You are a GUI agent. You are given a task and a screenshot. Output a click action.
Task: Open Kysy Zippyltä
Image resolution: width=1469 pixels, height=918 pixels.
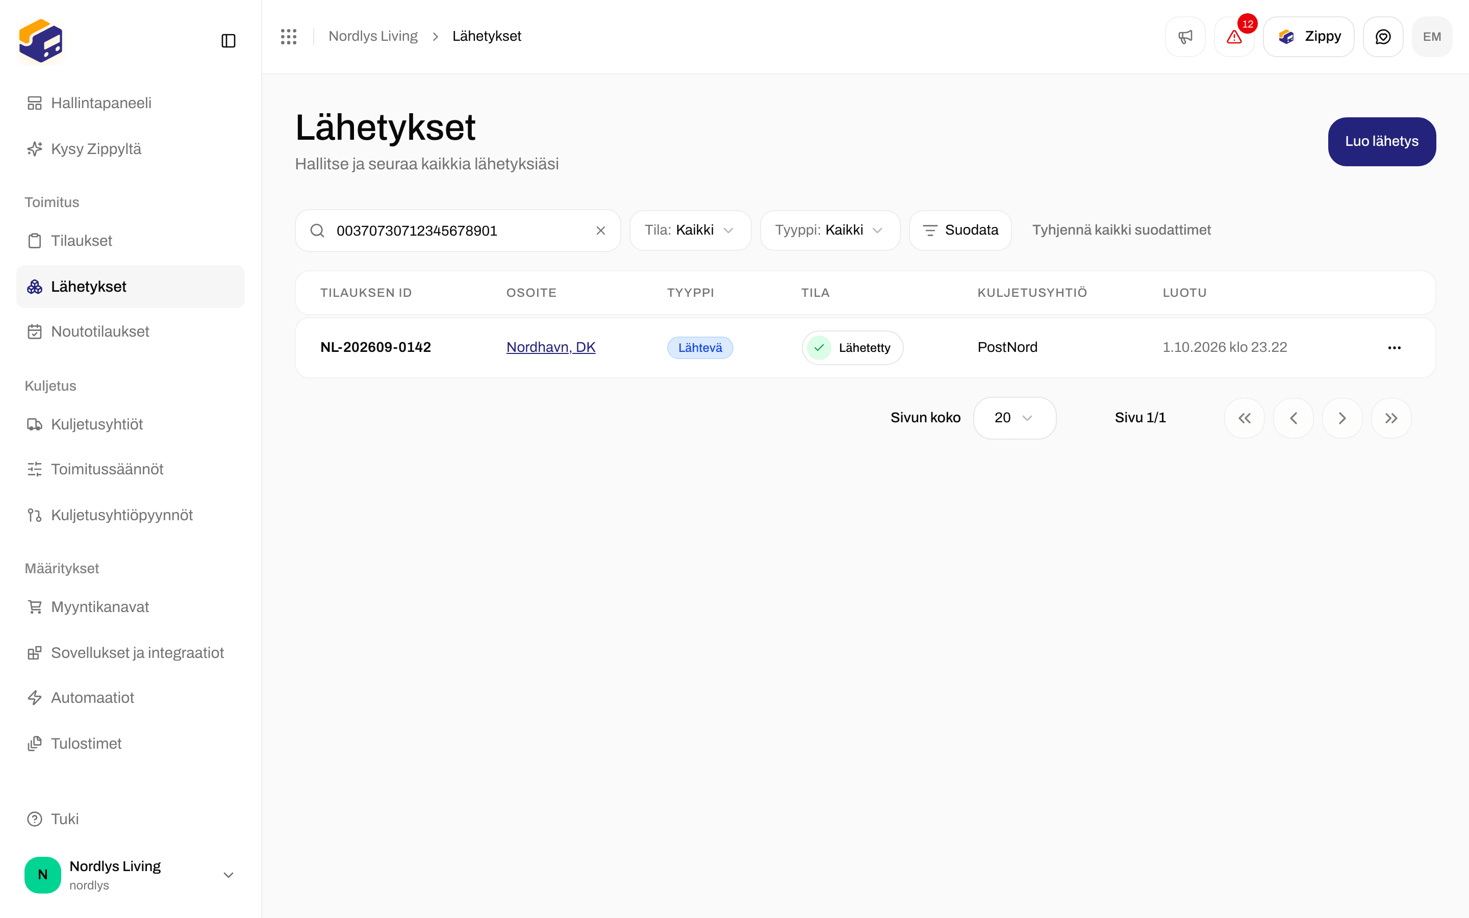130,149
